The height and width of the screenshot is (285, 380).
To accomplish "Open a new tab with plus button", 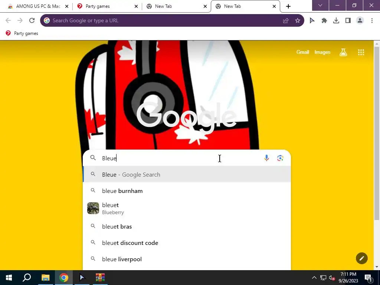I will 288,6.
